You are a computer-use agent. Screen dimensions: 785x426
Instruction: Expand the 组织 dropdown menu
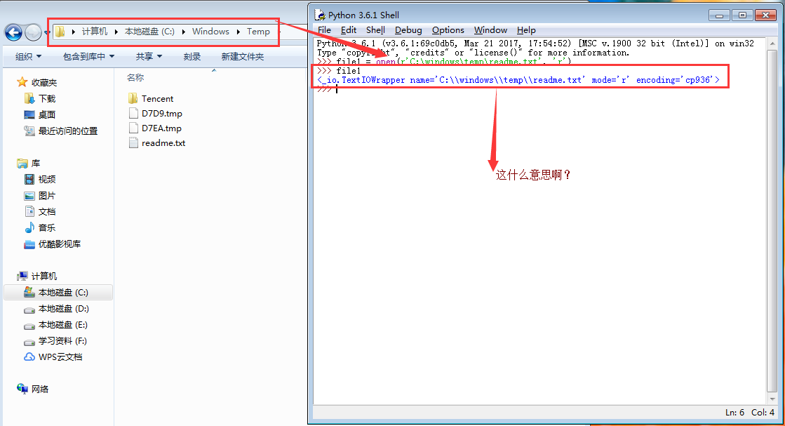(28, 57)
